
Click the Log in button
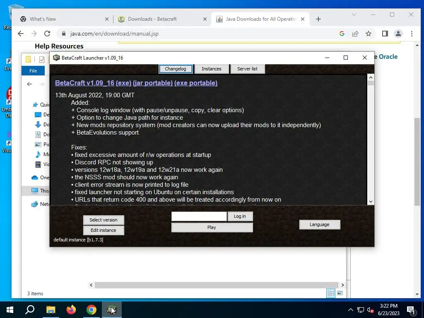tap(240, 216)
